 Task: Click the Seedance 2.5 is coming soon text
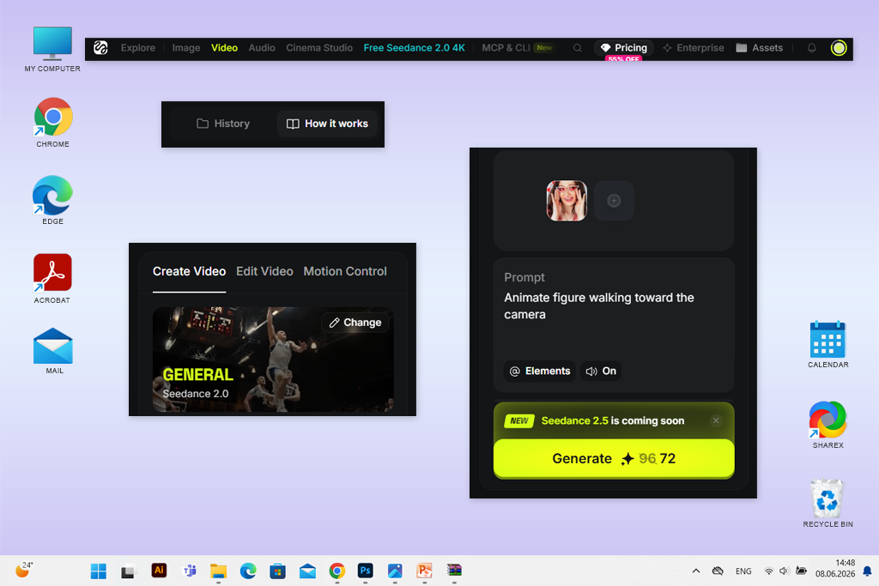pyautogui.click(x=613, y=420)
